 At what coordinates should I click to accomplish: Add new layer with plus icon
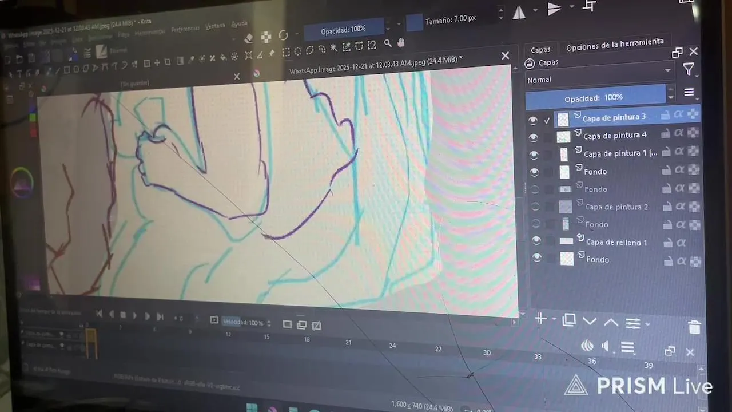tap(540, 319)
